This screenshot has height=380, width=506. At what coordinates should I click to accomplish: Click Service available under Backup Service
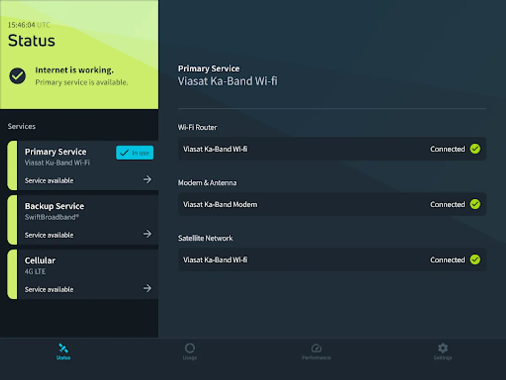[49, 235]
